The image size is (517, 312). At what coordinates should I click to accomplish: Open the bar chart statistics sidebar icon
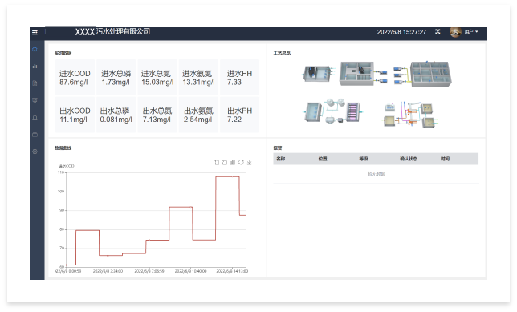(35, 67)
